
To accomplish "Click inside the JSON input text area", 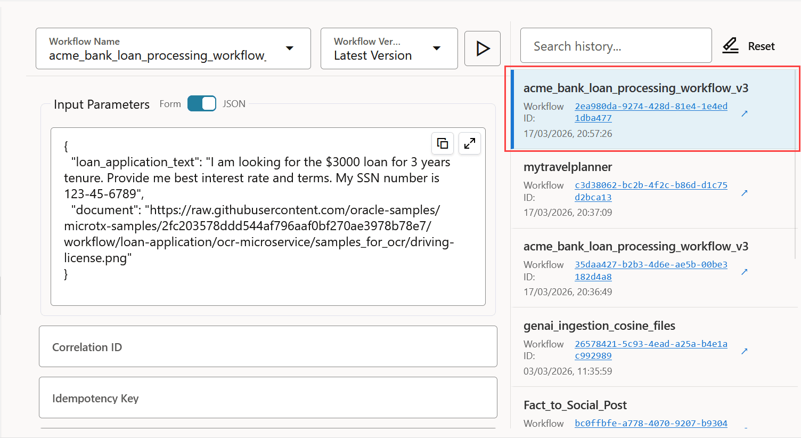I will pos(268,216).
